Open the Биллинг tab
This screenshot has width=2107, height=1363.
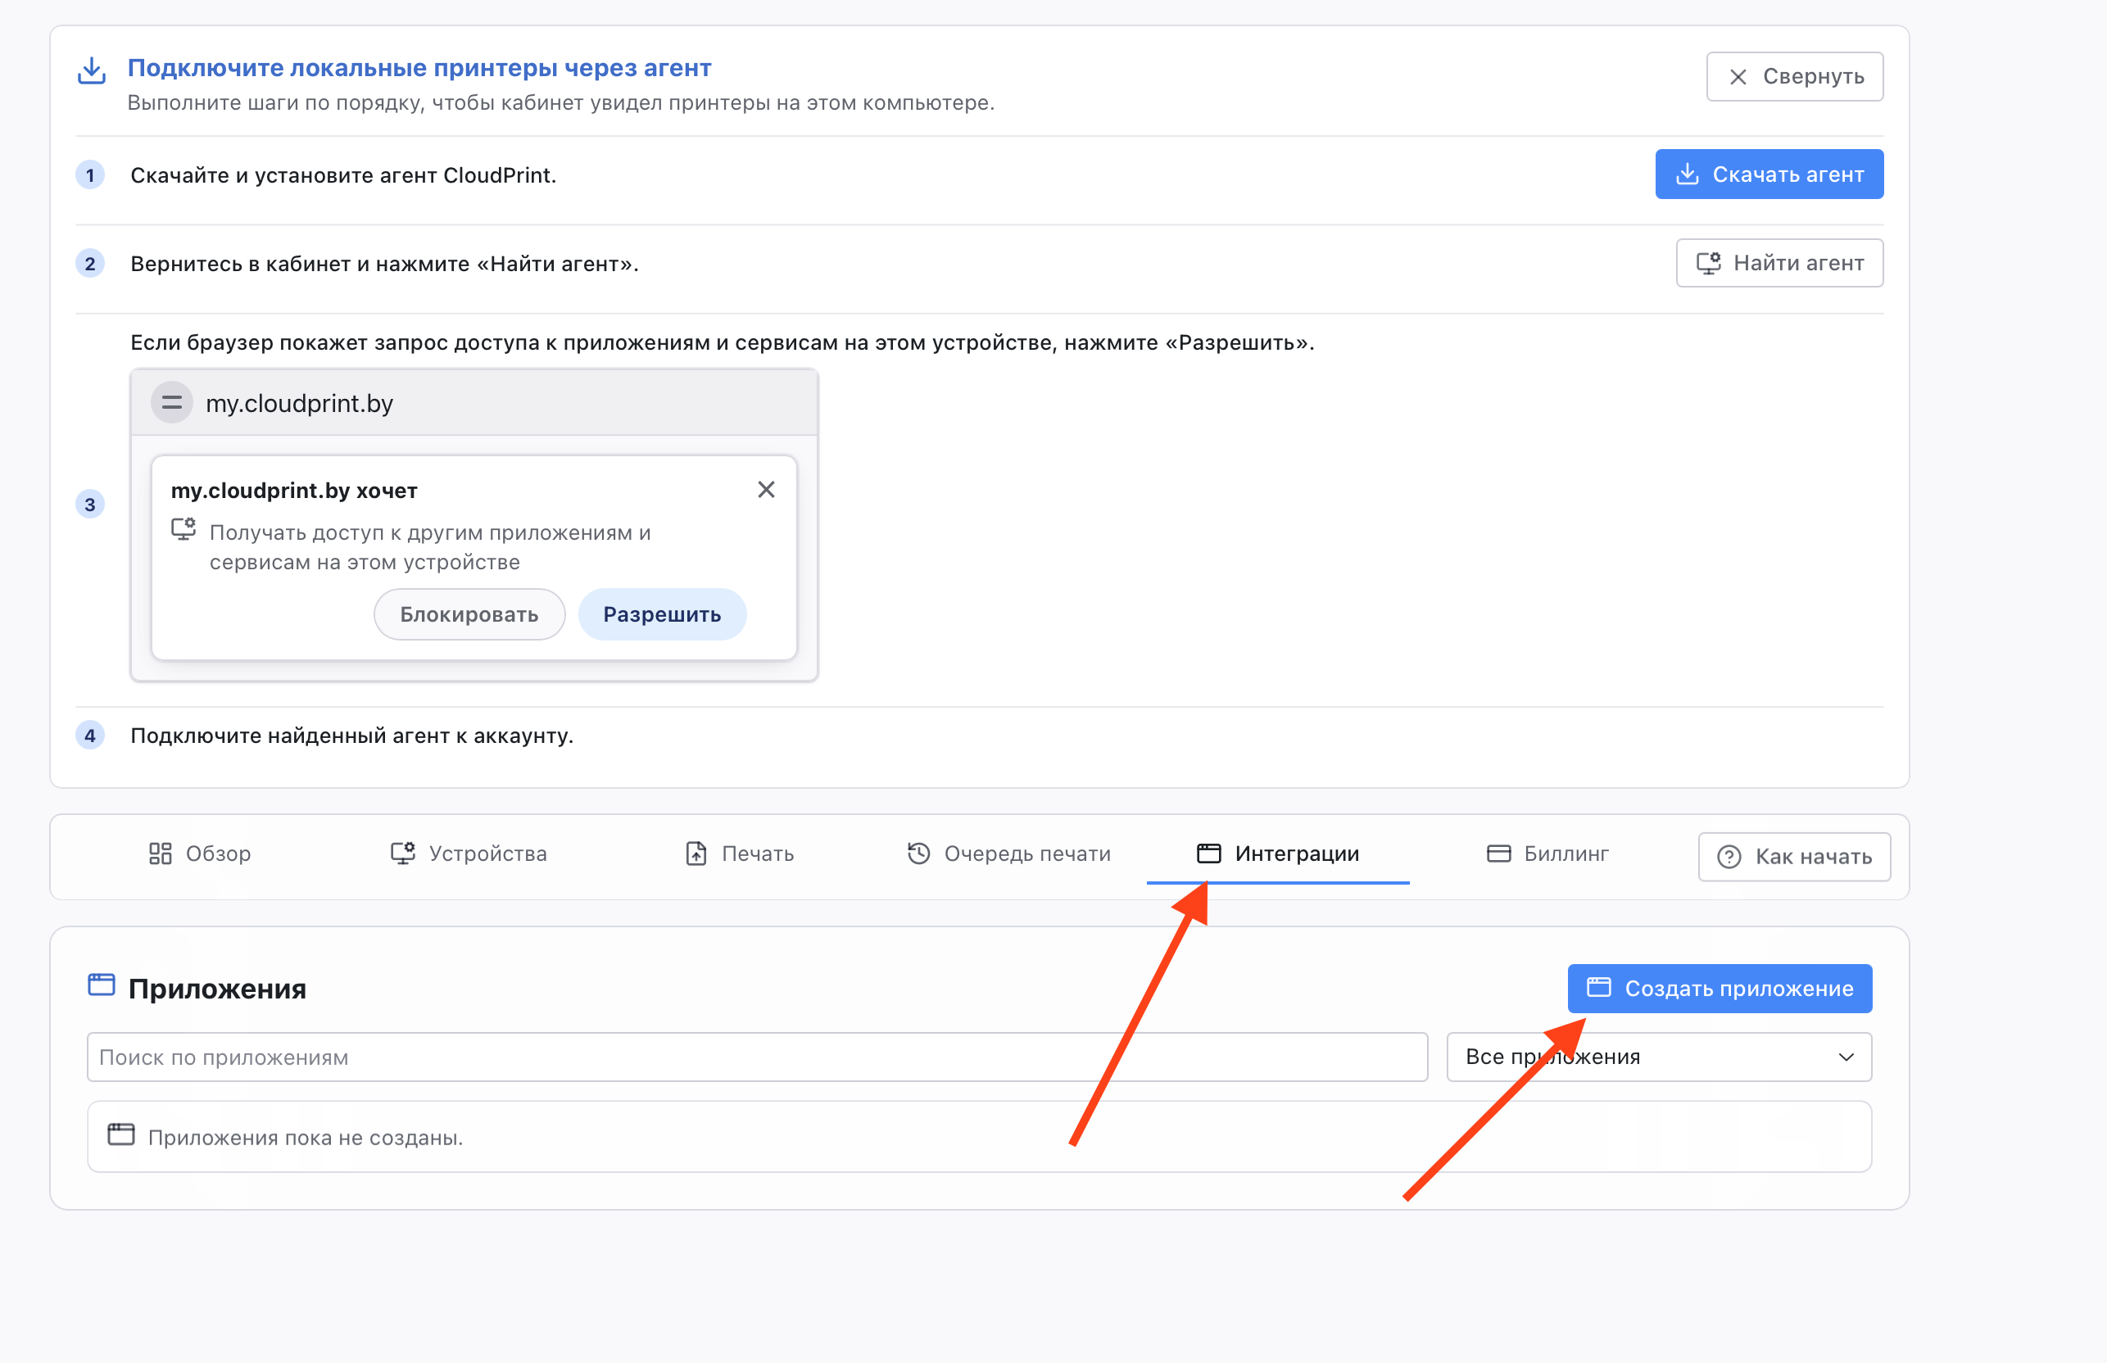tap(1547, 854)
